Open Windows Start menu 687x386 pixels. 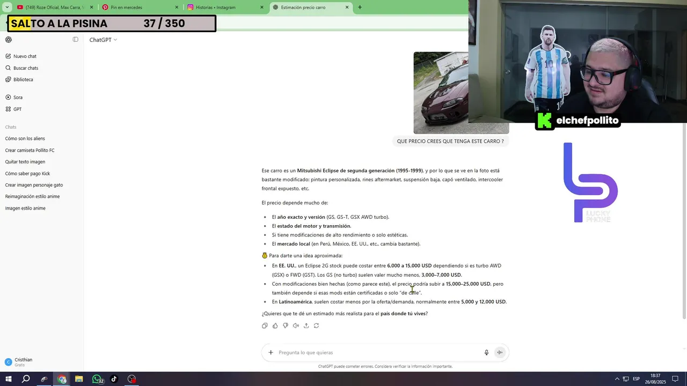click(9, 379)
